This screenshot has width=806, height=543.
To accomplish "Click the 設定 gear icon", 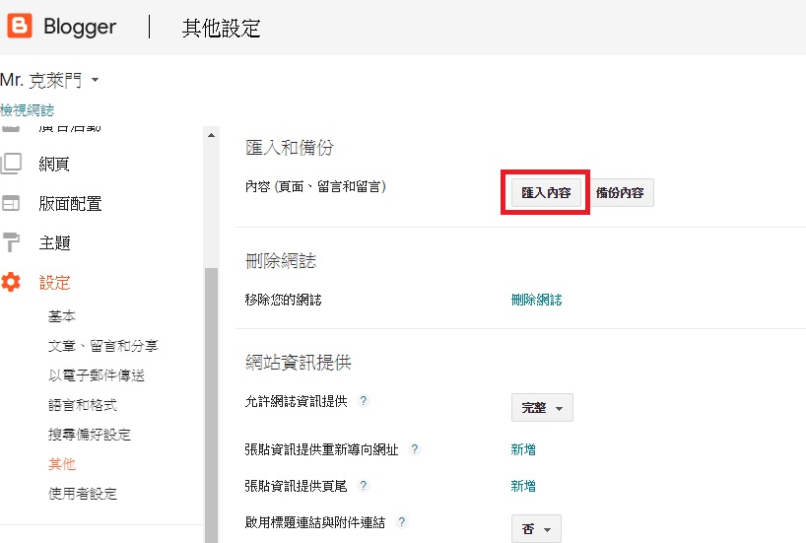I will (12, 283).
